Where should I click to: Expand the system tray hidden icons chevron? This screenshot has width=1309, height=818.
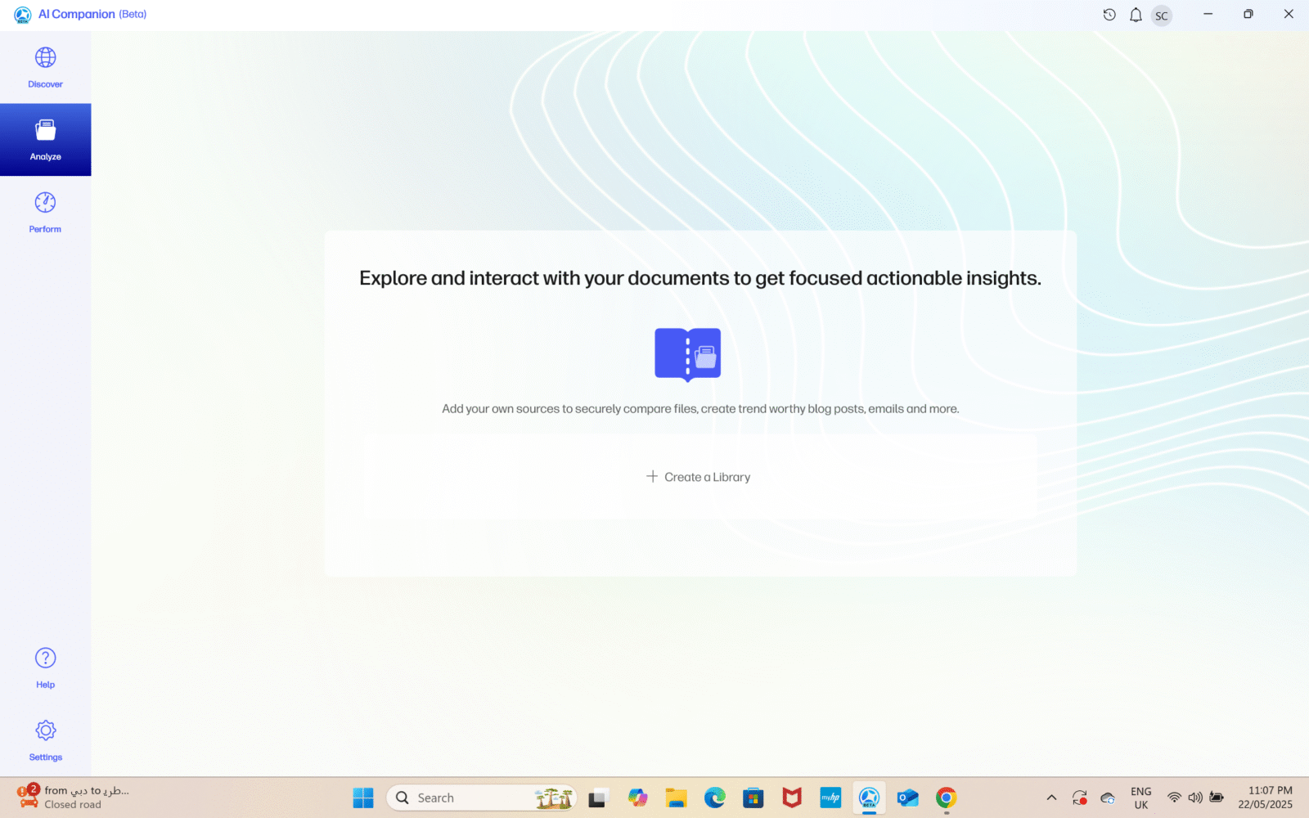pyautogui.click(x=1051, y=798)
